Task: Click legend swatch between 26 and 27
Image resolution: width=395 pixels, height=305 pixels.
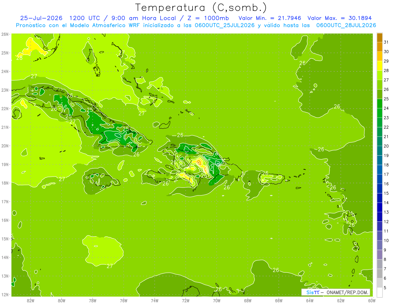Action: [380, 85]
